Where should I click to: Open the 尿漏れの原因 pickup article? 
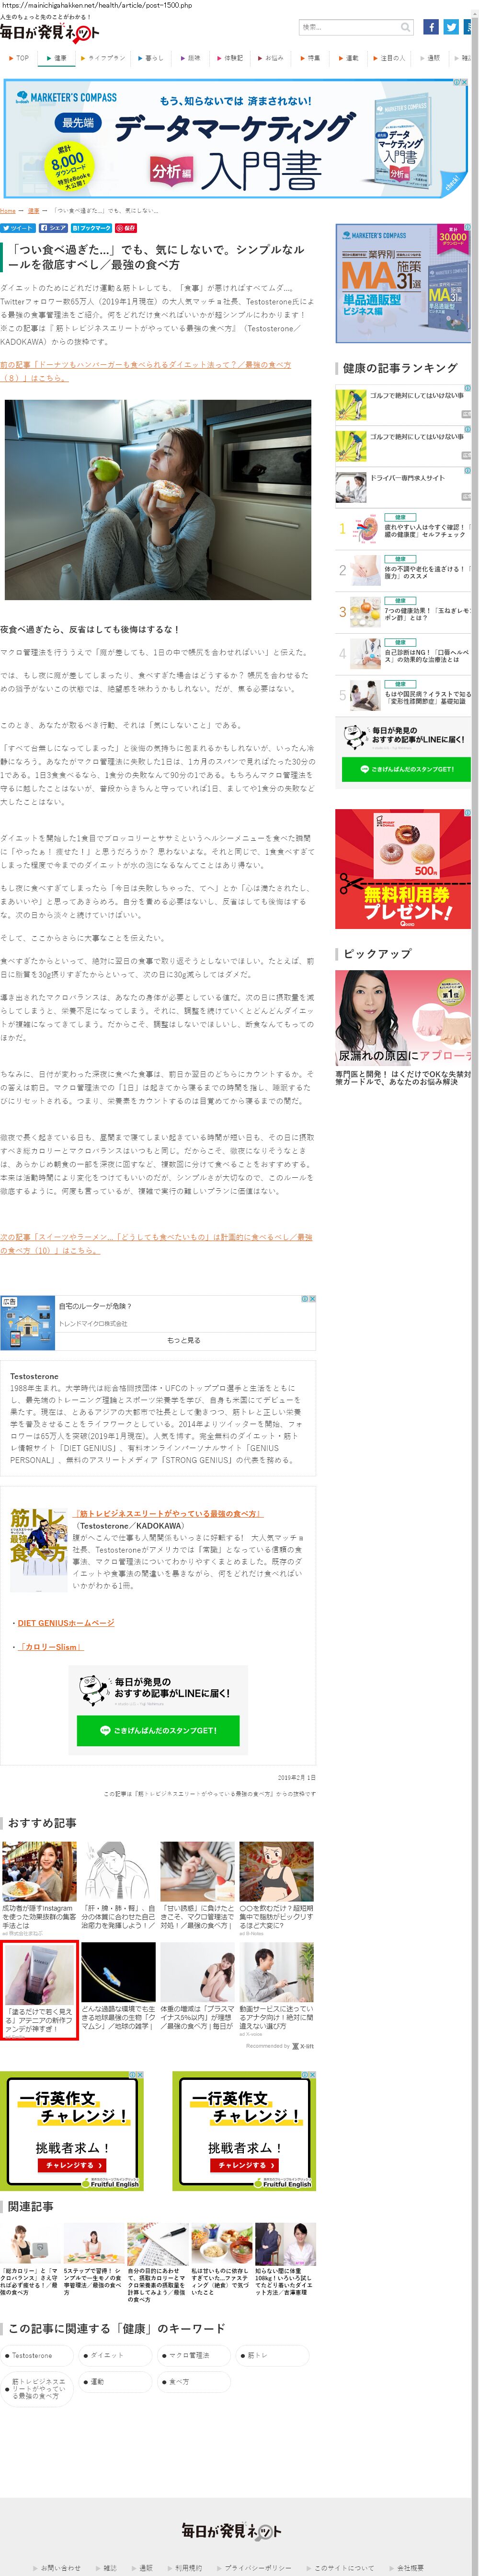tap(402, 1027)
